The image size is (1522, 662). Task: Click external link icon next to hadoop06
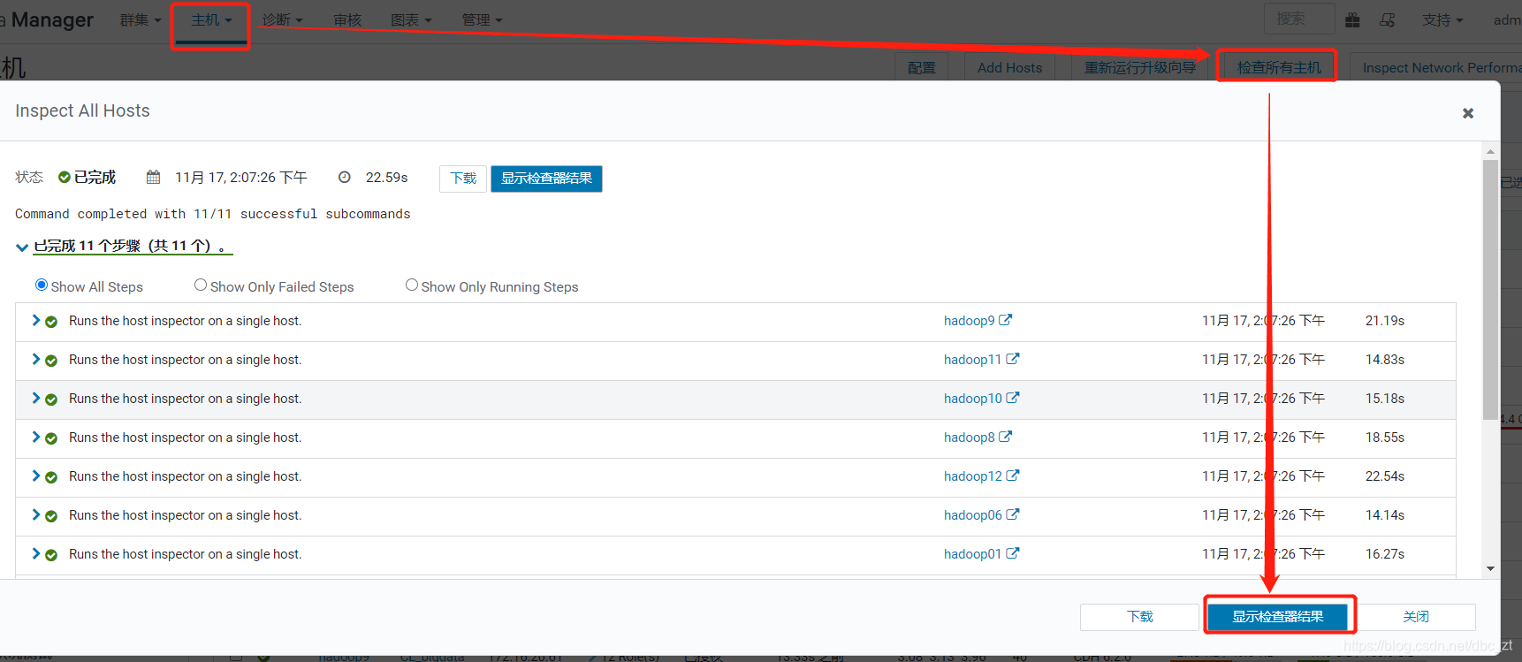tap(1013, 514)
